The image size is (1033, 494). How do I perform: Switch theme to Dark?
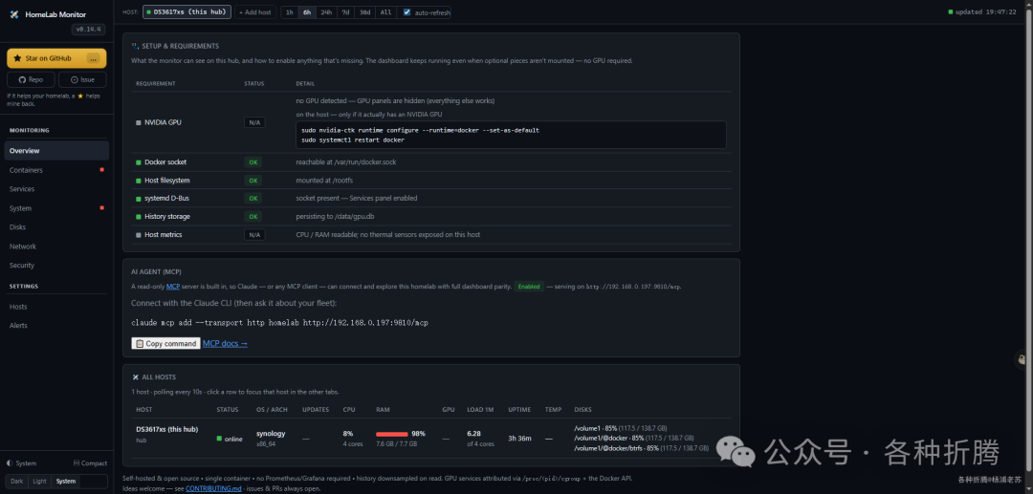click(x=16, y=482)
